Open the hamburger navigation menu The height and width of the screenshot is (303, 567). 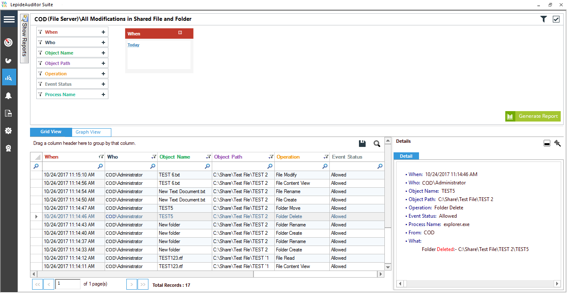[9, 20]
